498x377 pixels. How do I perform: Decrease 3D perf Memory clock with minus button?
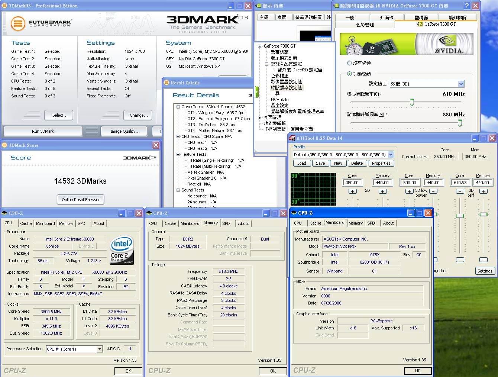point(483,260)
